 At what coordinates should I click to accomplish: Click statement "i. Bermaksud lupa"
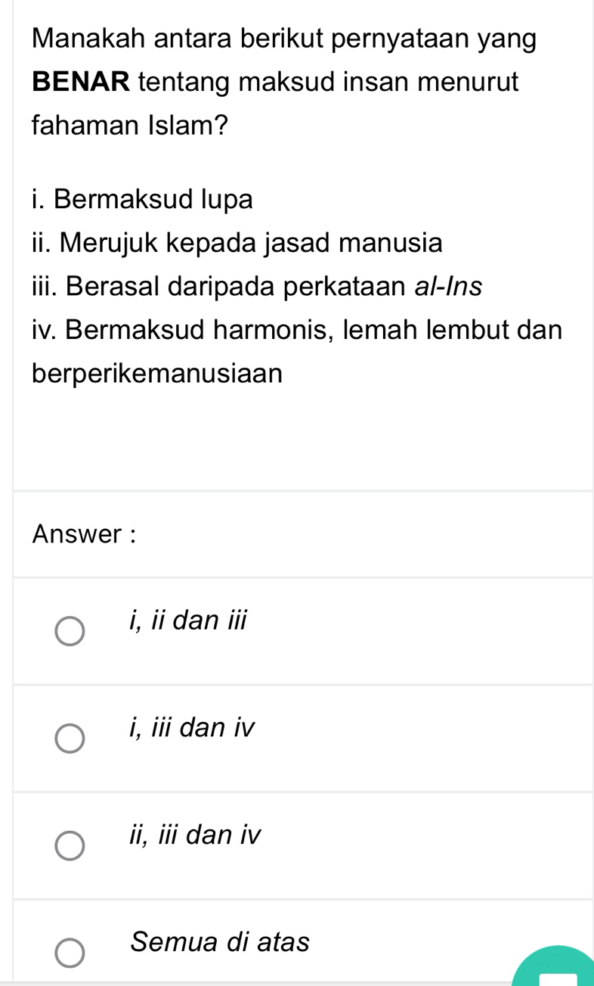143,200
